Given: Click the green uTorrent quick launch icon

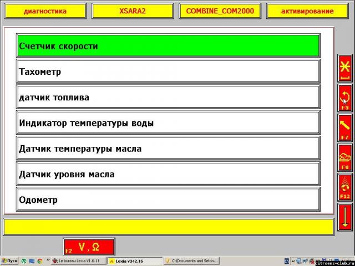Looking at the screenshot, I should [x=24, y=261].
